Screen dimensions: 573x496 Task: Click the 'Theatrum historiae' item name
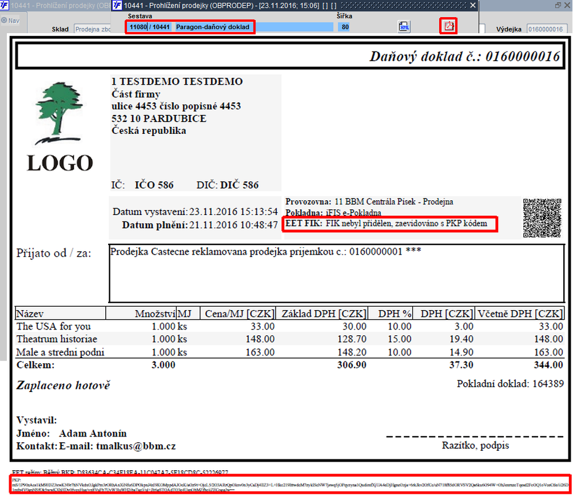click(57, 339)
